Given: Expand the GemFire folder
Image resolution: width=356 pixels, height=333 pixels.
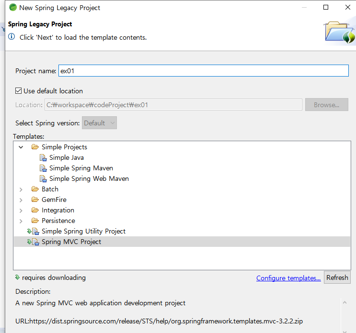Looking at the screenshot, I should [x=21, y=200].
